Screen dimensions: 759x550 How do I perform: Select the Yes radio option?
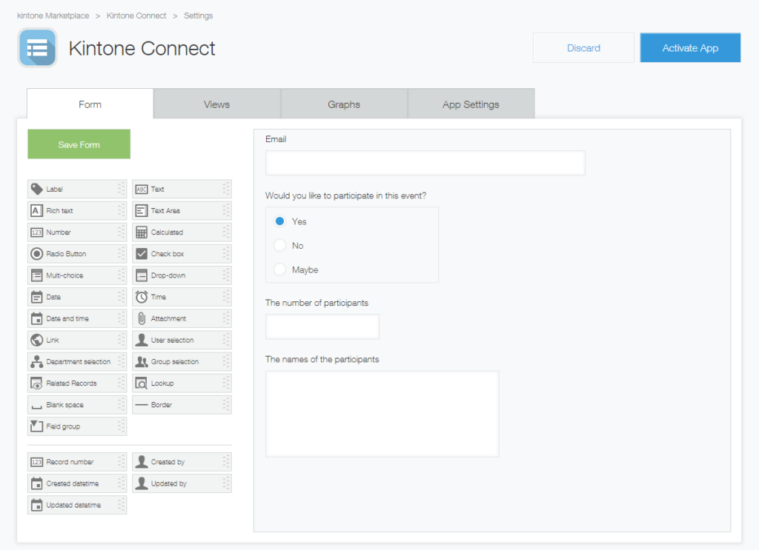[279, 221]
